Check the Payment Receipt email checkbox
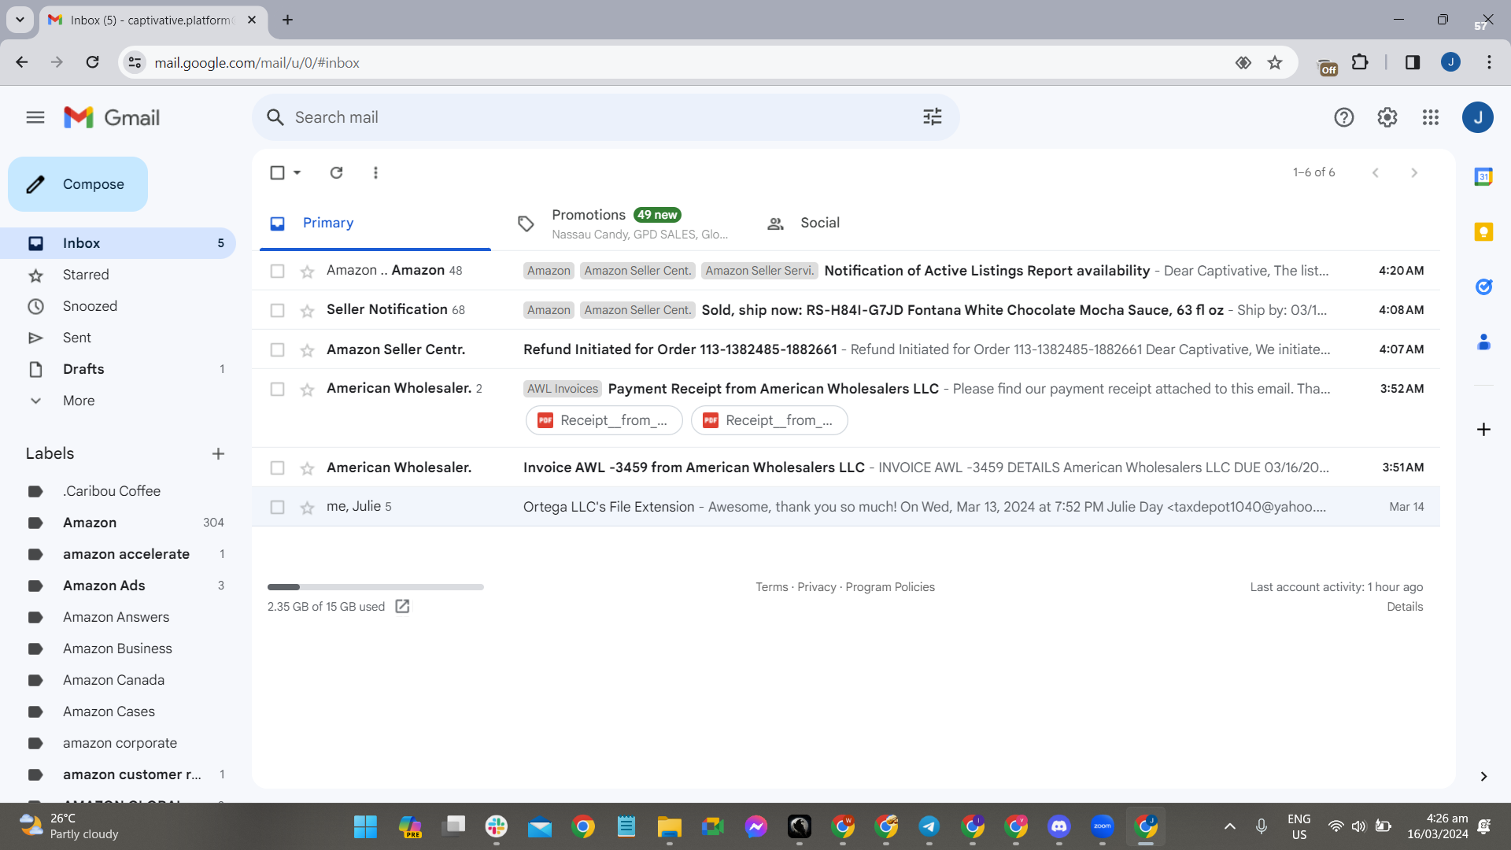The height and width of the screenshot is (850, 1511). point(277,389)
